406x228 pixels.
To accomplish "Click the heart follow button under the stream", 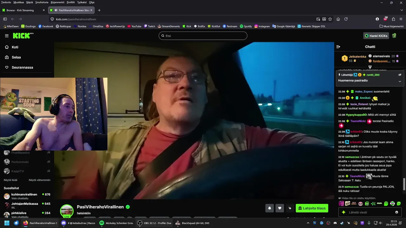I will pos(279,208).
